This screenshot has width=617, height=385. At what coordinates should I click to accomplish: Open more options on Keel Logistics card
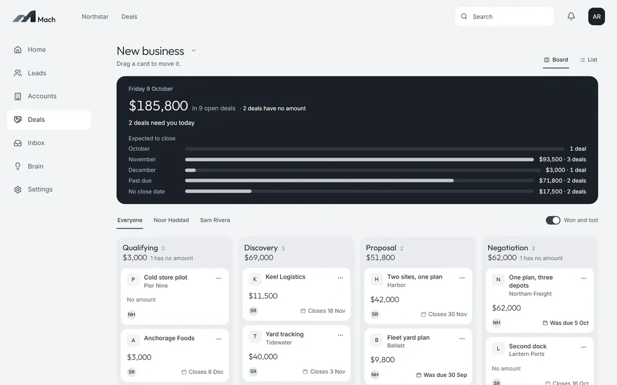[341, 278]
